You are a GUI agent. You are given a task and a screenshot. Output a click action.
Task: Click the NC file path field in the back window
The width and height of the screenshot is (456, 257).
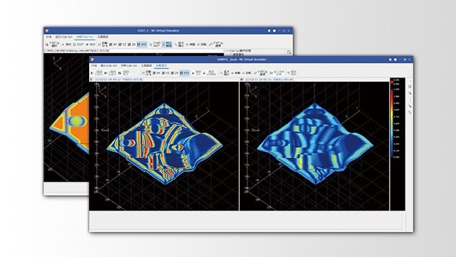[134, 51]
